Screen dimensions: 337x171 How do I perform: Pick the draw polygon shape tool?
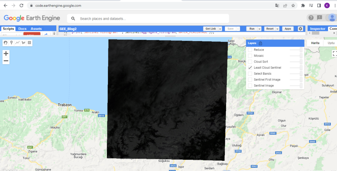coord(23,43)
